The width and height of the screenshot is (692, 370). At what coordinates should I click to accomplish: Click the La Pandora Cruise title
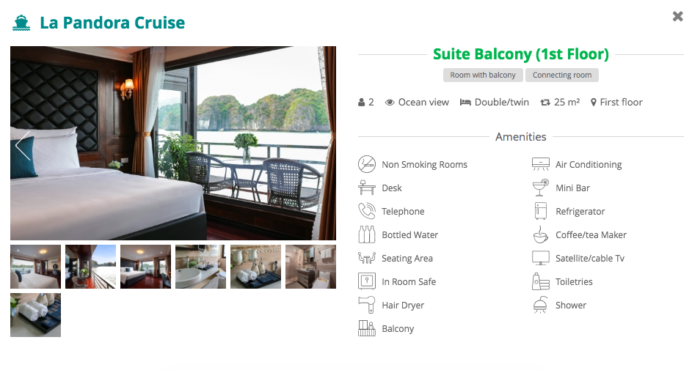pyautogui.click(x=112, y=23)
